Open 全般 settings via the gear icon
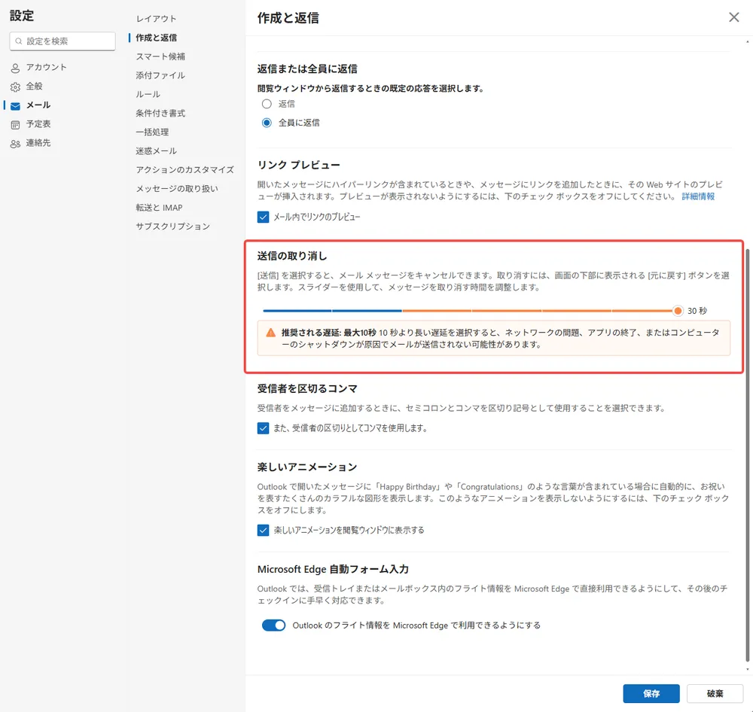 (x=14, y=86)
